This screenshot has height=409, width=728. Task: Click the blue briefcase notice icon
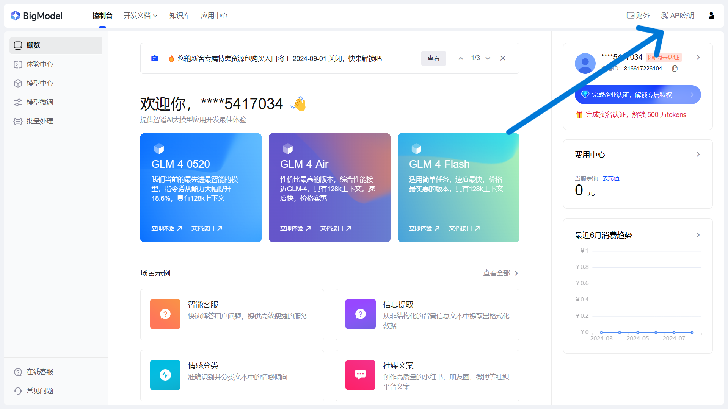155,58
